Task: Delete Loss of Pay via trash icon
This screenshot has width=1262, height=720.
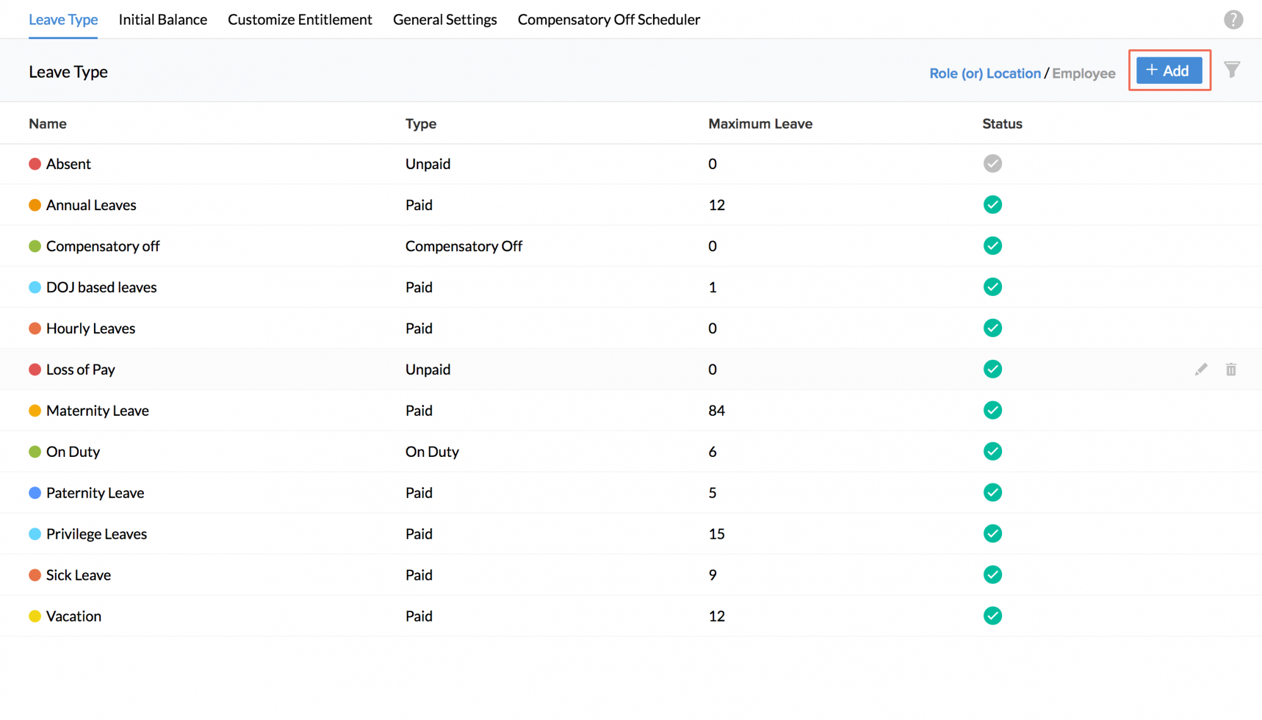Action: click(x=1230, y=370)
